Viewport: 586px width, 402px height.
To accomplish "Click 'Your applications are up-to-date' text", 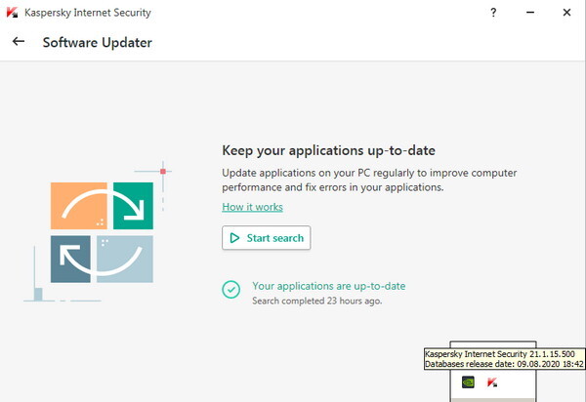I will coord(328,286).
